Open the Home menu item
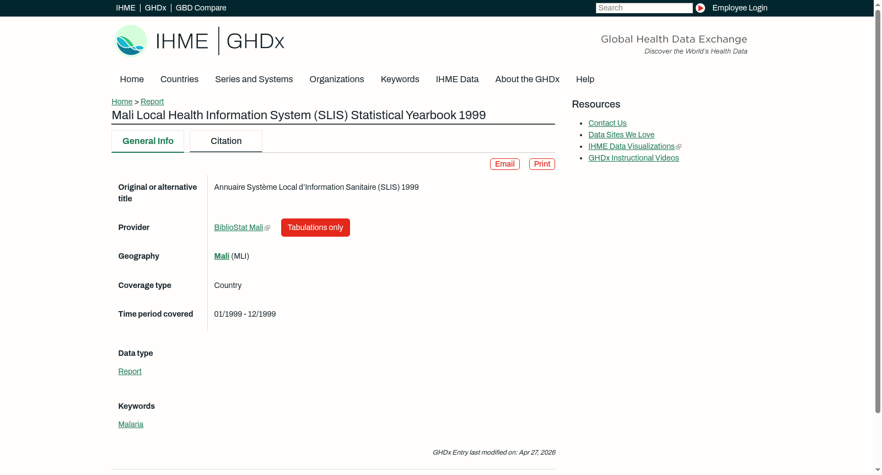Image resolution: width=882 pixels, height=475 pixels. point(132,79)
